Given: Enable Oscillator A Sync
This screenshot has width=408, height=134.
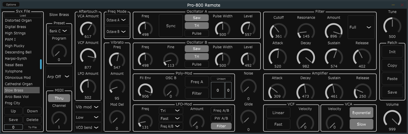Looking at the screenshot, I should tap(171, 26).
